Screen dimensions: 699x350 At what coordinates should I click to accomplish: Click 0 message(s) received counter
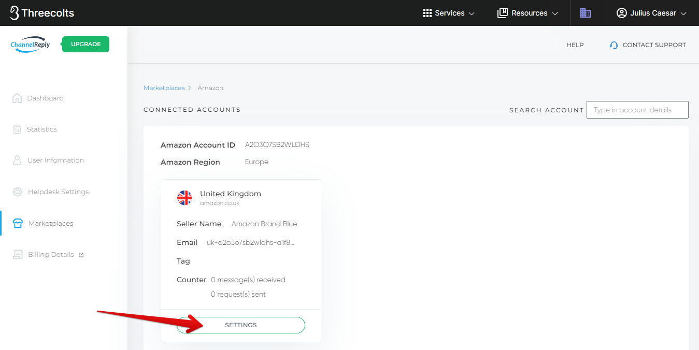(x=248, y=280)
